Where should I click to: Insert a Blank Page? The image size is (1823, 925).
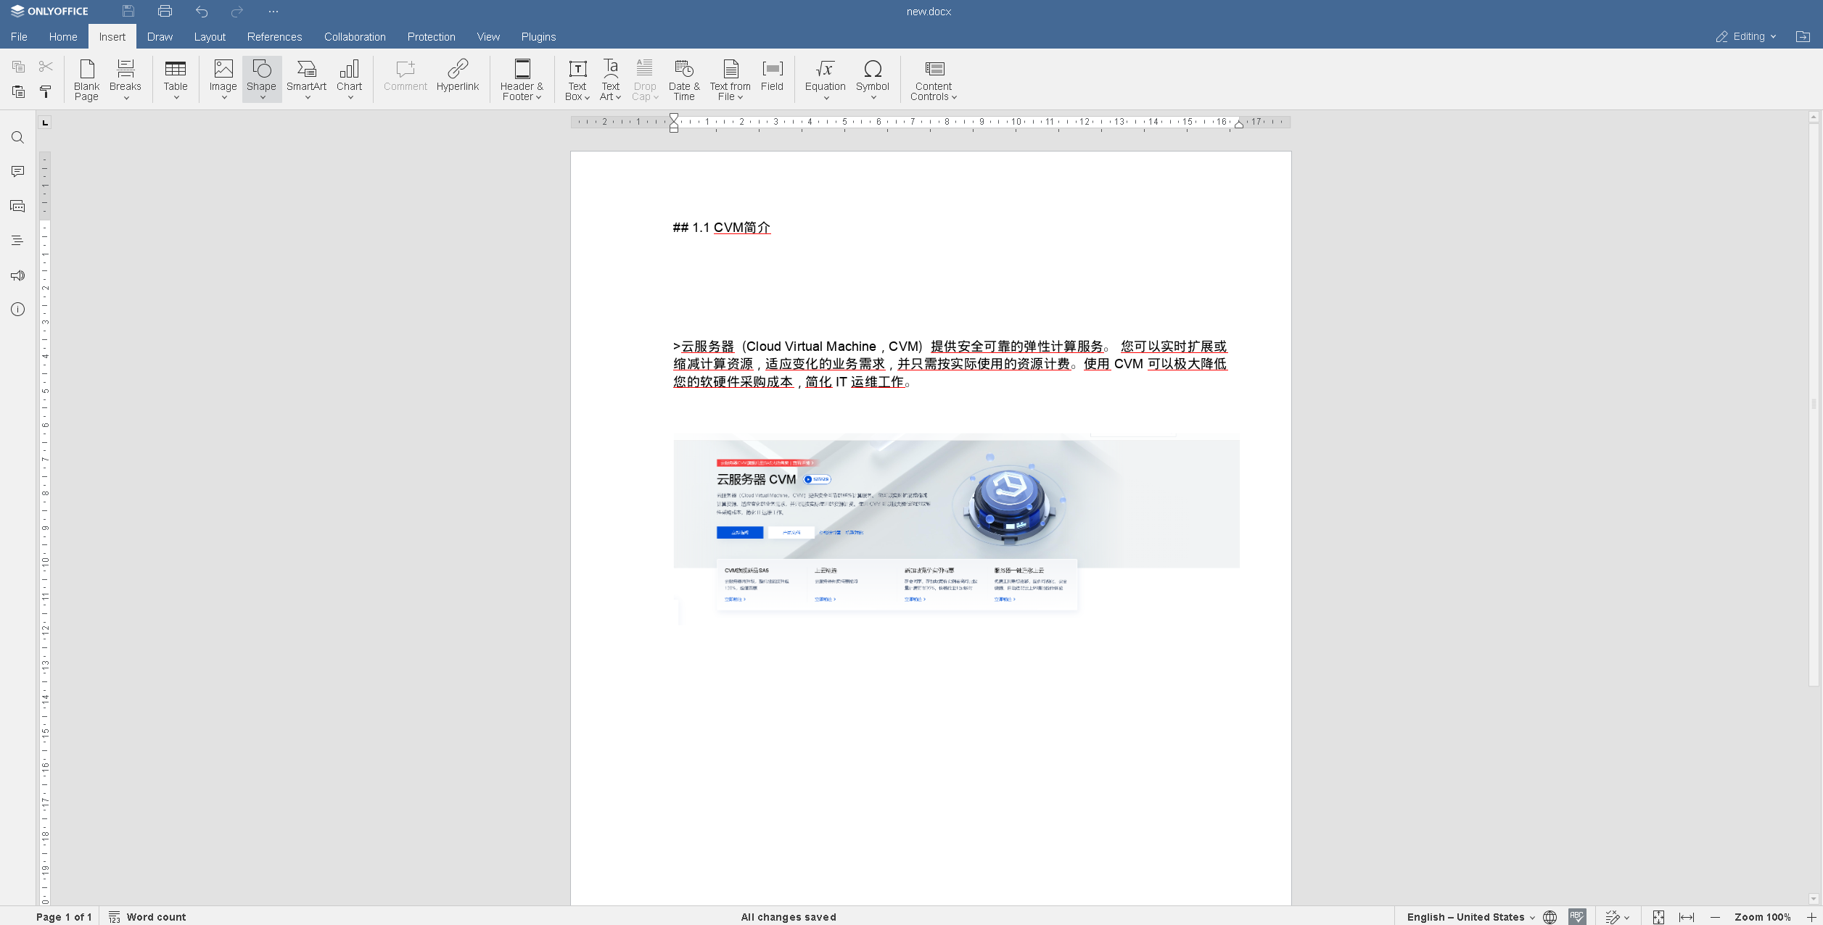pyautogui.click(x=86, y=79)
